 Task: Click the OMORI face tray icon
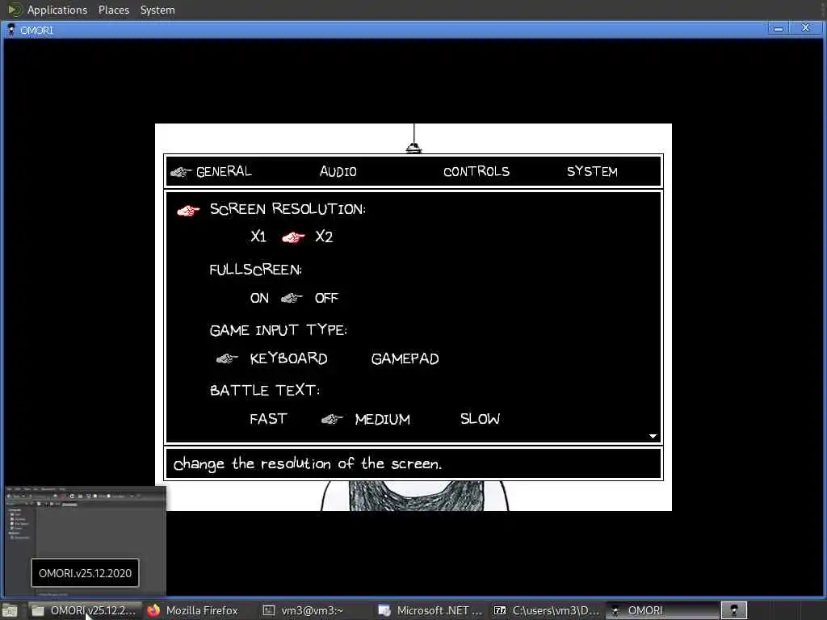pyautogui.click(x=733, y=610)
